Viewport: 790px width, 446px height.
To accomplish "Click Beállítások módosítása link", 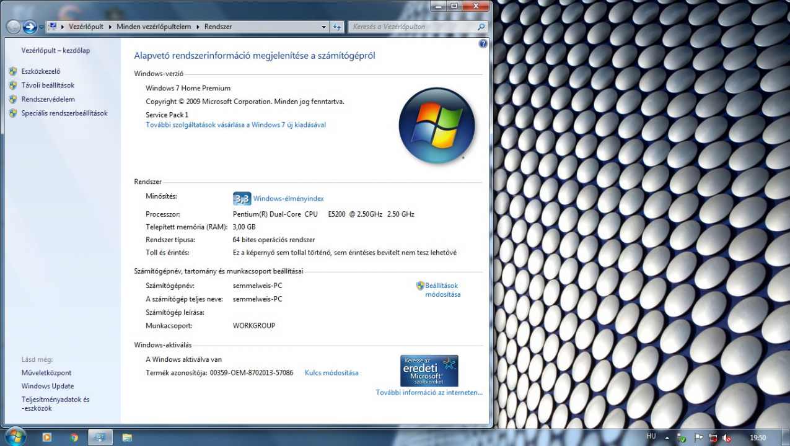I will 443,290.
